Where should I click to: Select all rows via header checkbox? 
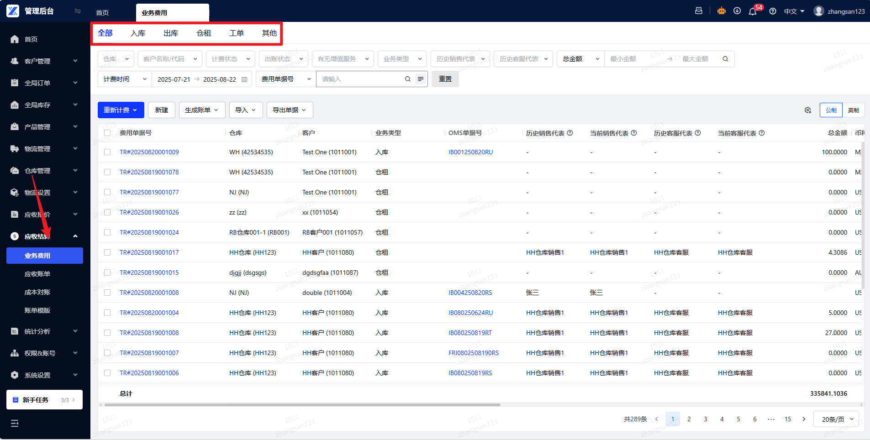[x=107, y=133]
